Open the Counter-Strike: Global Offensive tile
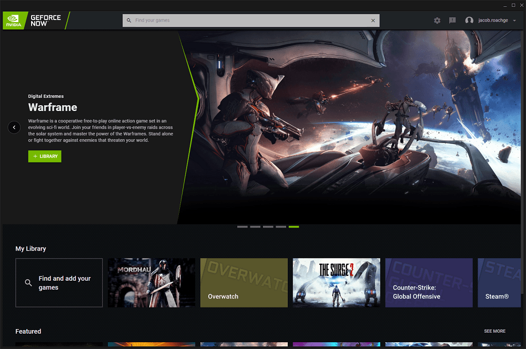Viewport: 526px width, 349px height. click(x=429, y=283)
